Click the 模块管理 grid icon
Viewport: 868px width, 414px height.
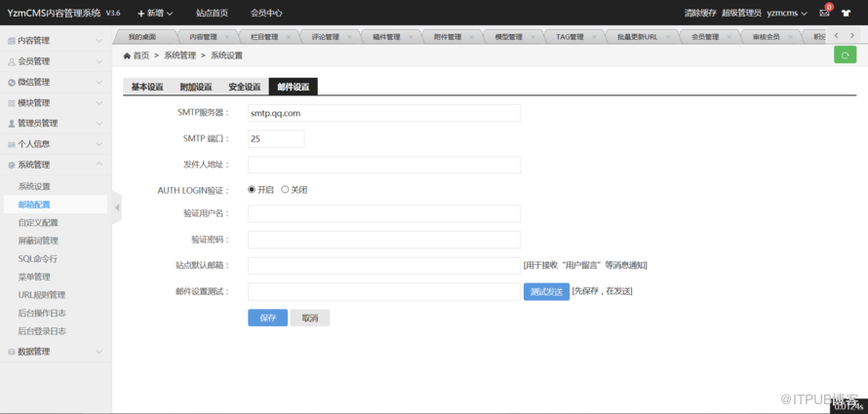12,103
